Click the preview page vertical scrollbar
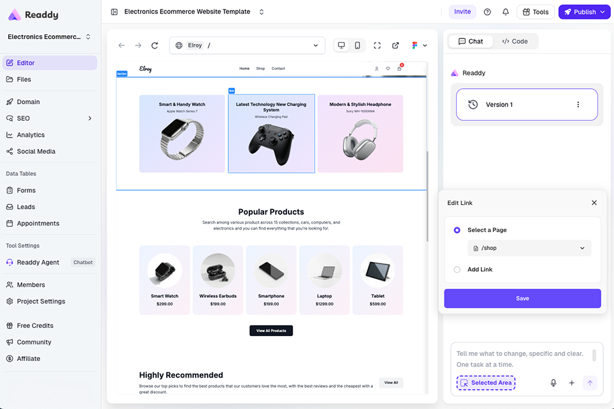The width and height of the screenshot is (614, 409). click(x=427, y=196)
